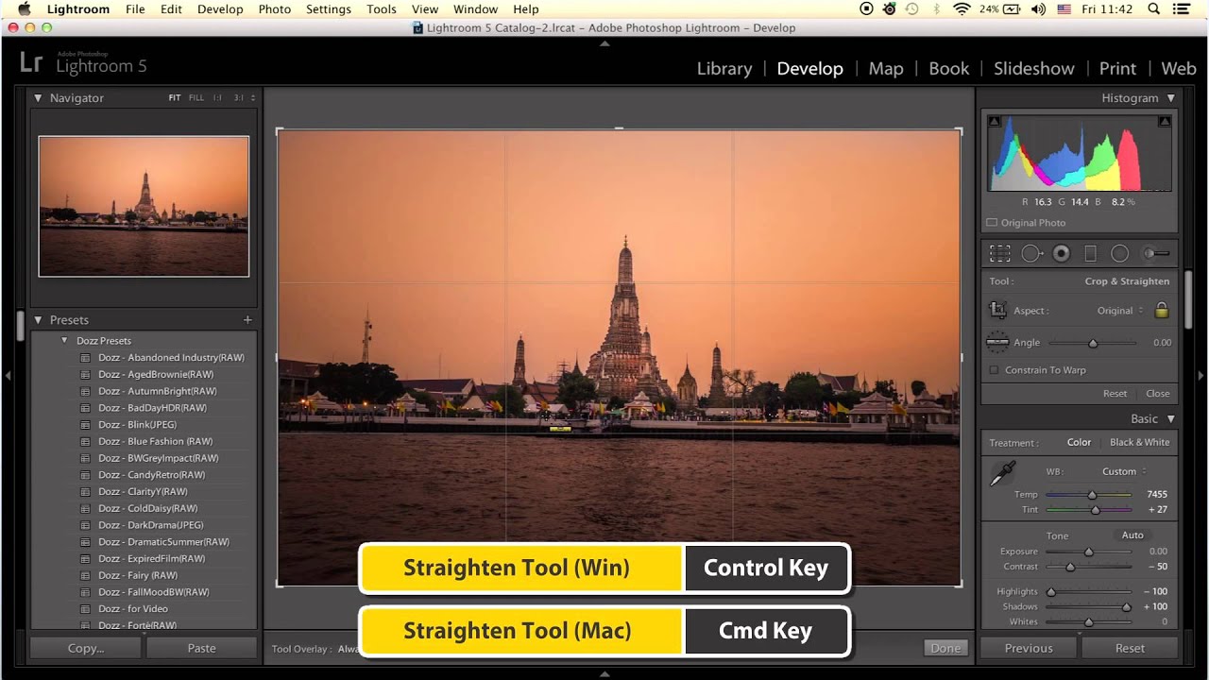Hide the left panel group arrow
Viewport: 1209px width, 680px height.
[8, 375]
